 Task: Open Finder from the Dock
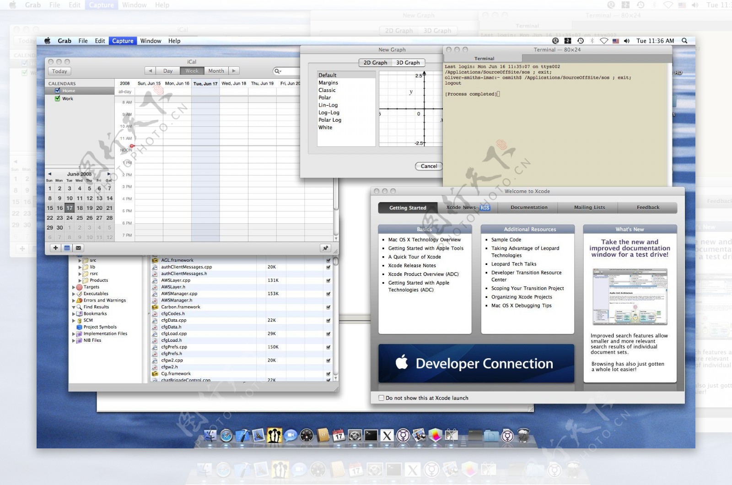[x=210, y=435]
